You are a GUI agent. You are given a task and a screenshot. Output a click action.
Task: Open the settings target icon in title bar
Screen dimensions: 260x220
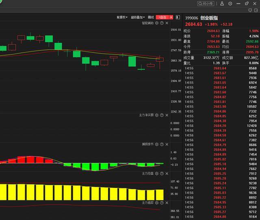coord(230,4)
